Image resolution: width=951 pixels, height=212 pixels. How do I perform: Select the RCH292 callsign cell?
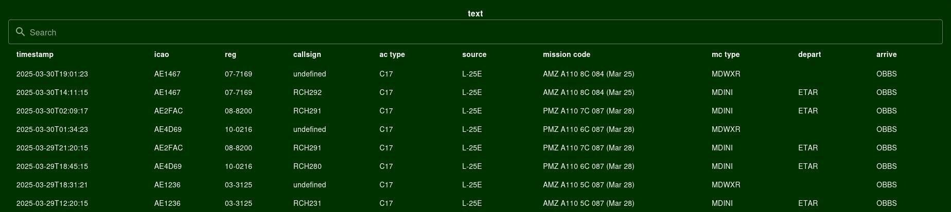(307, 92)
